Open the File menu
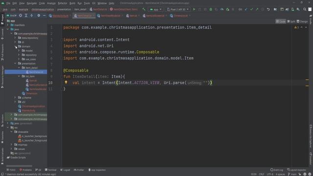313x176 pixels. tap(8, 3)
